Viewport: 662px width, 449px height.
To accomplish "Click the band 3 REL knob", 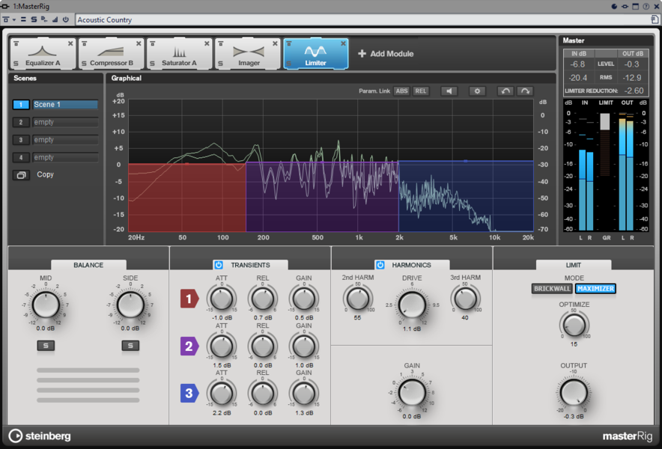I will click(x=263, y=394).
